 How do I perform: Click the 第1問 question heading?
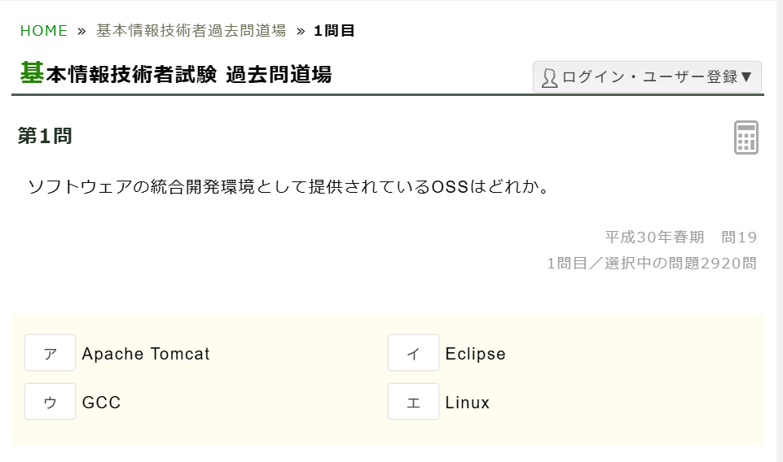click(45, 137)
